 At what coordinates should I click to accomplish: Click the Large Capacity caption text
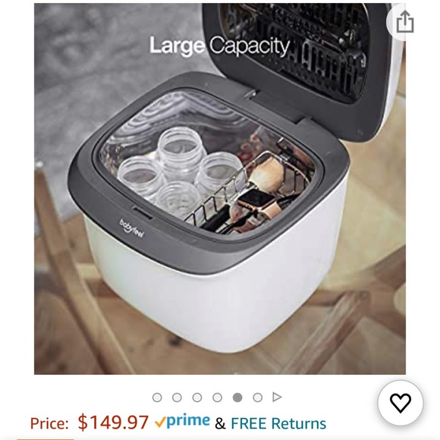click(x=219, y=46)
